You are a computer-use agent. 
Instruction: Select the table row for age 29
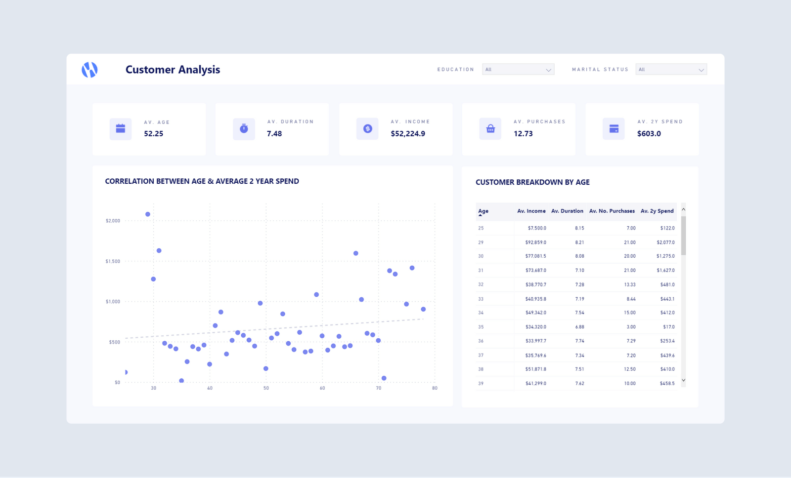point(573,242)
